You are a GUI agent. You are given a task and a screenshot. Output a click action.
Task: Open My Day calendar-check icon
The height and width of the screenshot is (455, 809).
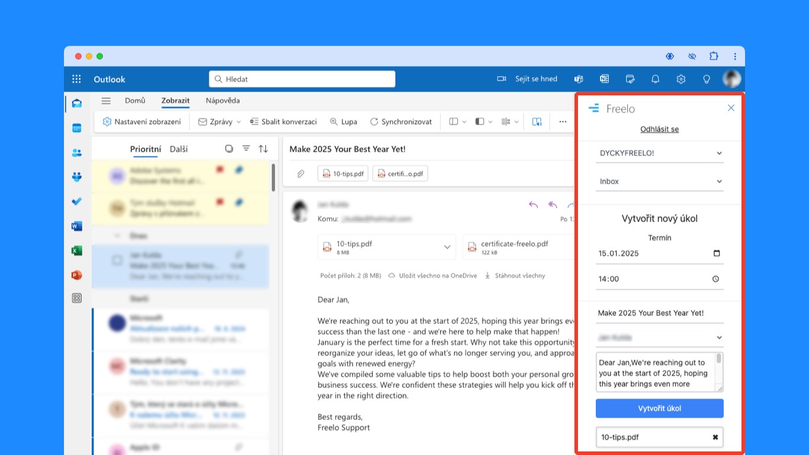coord(630,79)
